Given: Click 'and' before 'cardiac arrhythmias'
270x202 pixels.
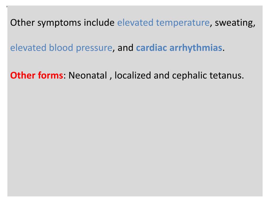Looking at the screenshot, I should coord(125,48).
